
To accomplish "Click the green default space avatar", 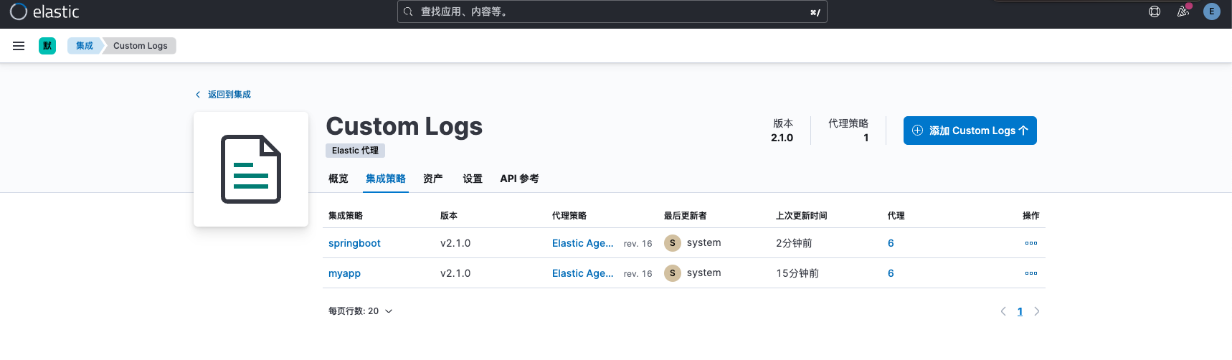I will 47,46.
